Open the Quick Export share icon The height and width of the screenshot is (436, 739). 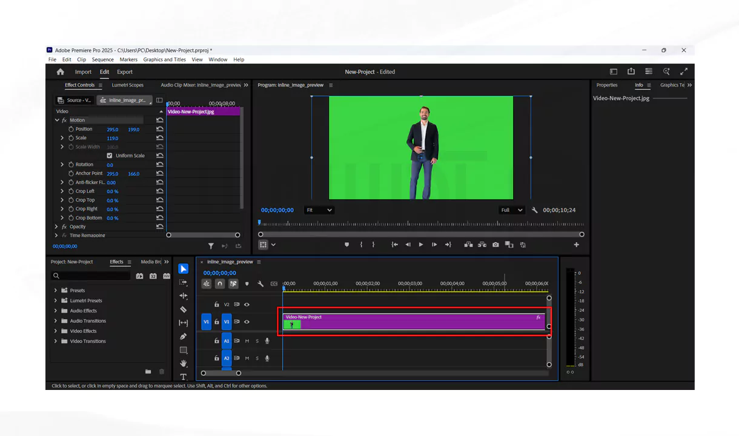pyautogui.click(x=631, y=71)
